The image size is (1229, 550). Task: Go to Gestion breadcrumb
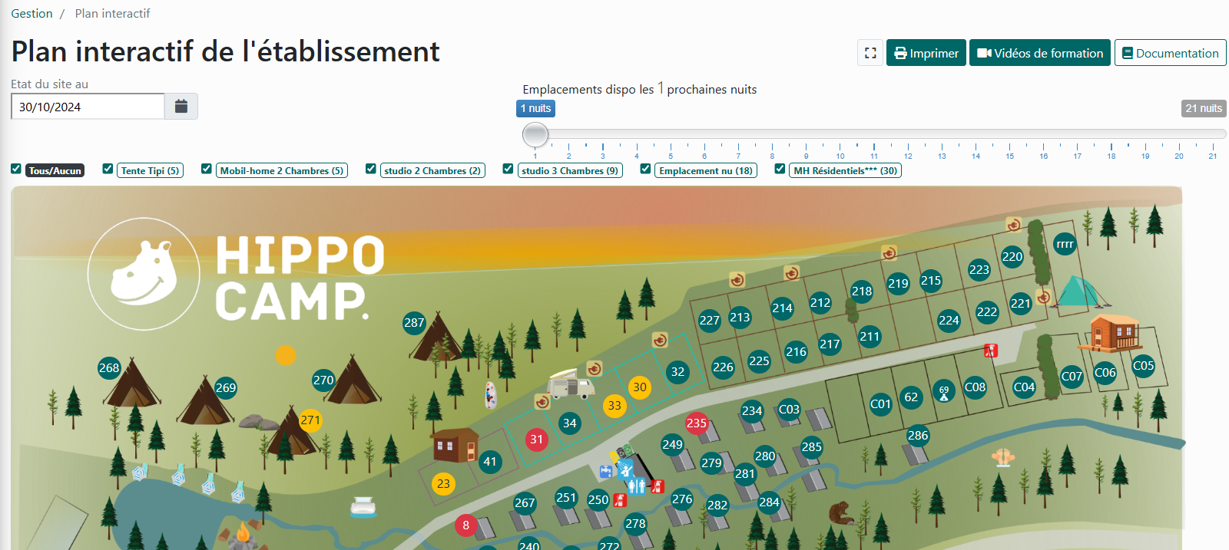coord(31,14)
